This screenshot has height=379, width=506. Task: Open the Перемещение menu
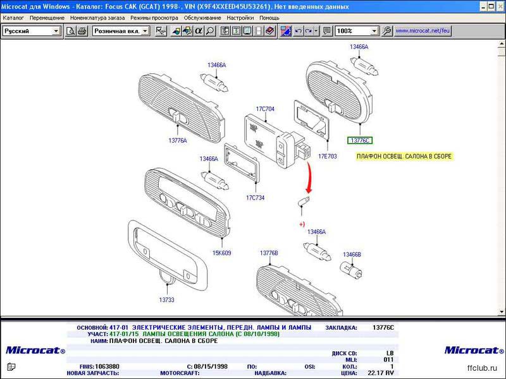coord(47,18)
